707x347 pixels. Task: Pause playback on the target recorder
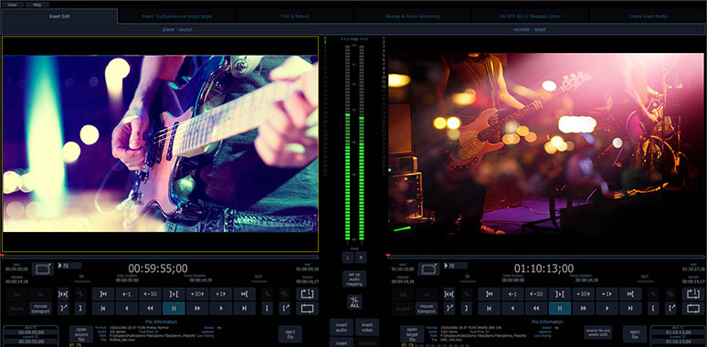click(x=560, y=309)
